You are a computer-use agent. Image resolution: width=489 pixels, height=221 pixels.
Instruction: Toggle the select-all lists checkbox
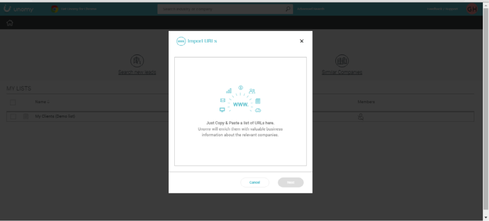[13, 102]
